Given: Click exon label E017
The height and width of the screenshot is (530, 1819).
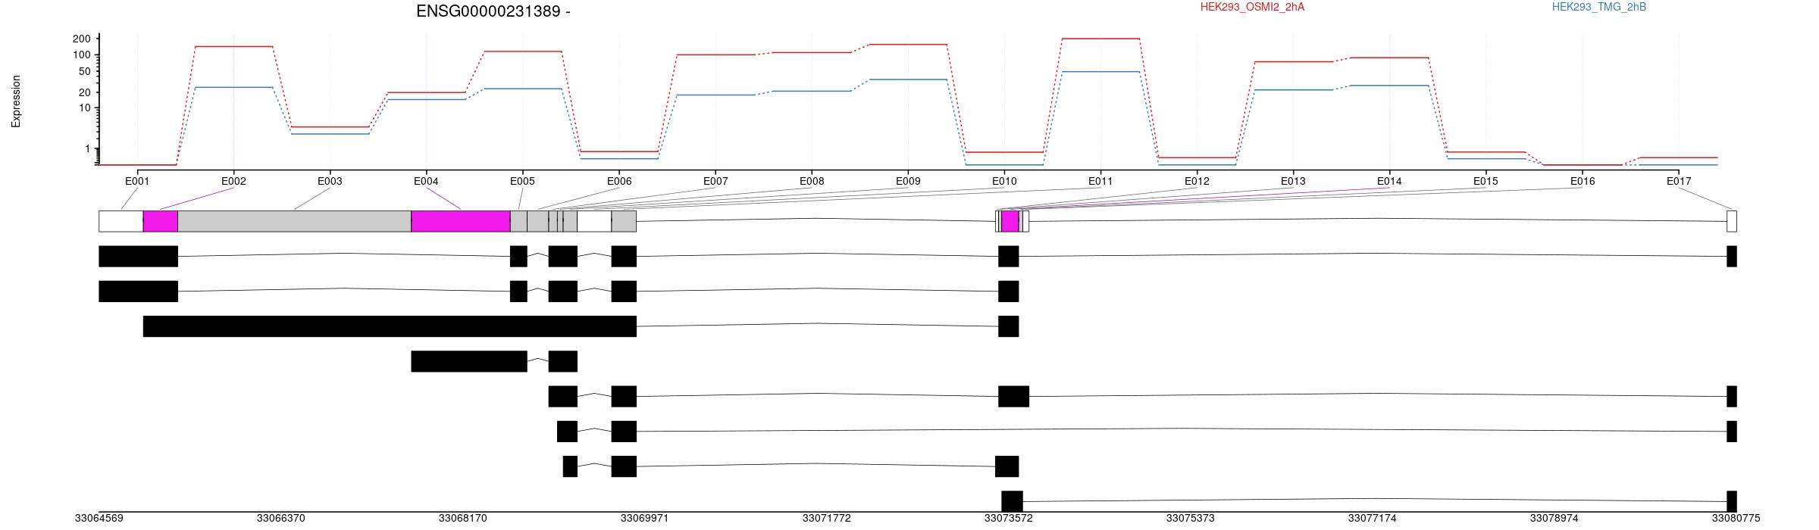Looking at the screenshot, I should click(x=1679, y=181).
